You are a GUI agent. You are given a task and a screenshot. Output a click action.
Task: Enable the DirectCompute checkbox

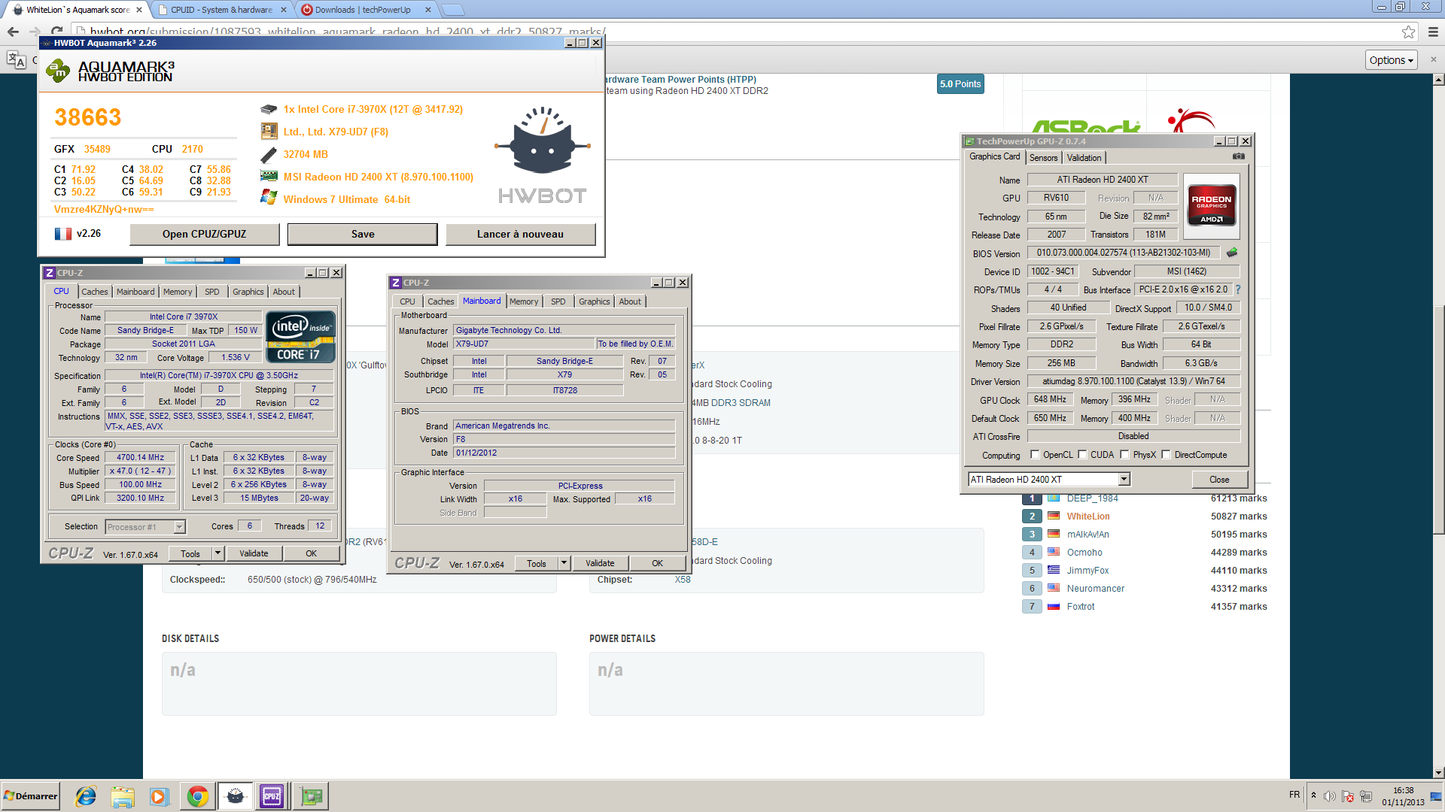click(1166, 455)
